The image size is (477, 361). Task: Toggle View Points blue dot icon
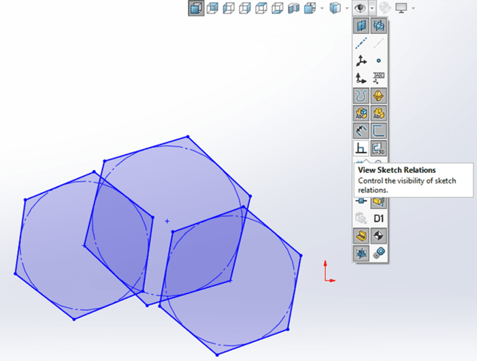point(379,61)
